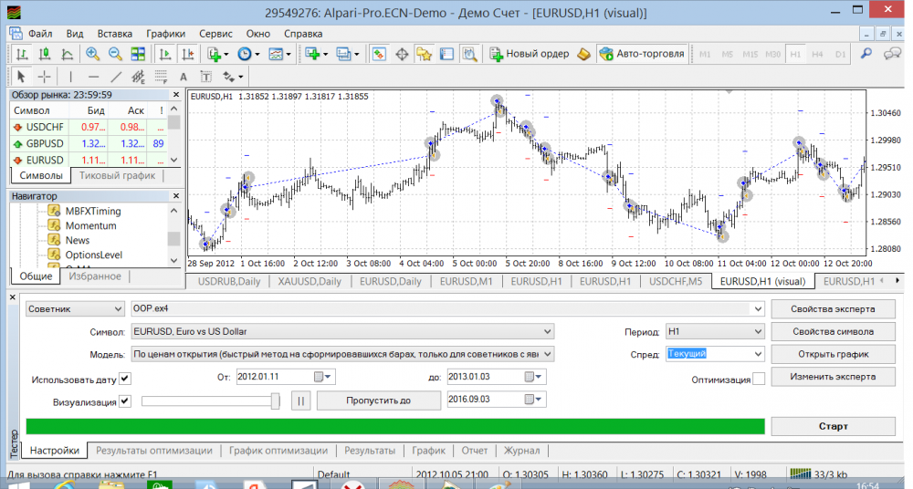
Task: Open the 2016.09.03 skip-to date dropdown
Action: (534, 400)
